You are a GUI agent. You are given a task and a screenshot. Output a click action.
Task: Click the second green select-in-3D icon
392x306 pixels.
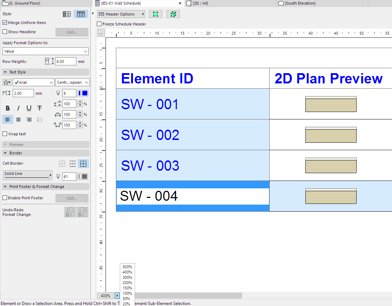[x=173, y=14]
